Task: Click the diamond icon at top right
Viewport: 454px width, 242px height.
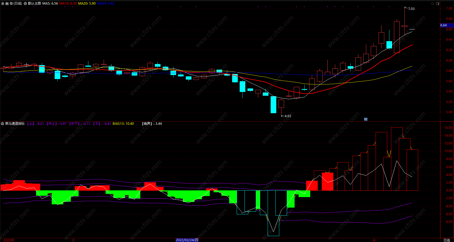Action: coord(433,3)
